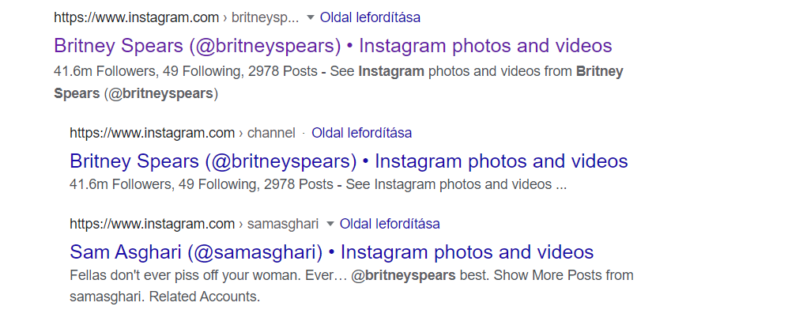Select the britneysp... breadcrumb text

pos(265,17)
